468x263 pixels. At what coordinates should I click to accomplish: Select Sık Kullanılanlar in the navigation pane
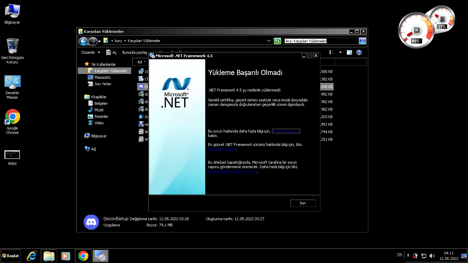[x=103, y=64]
